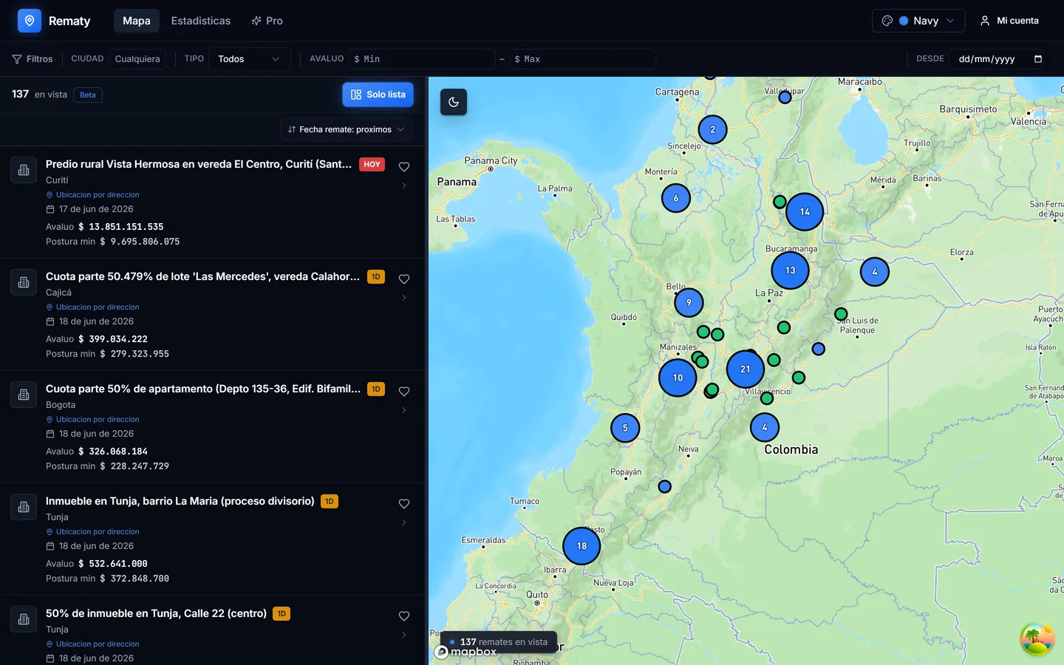Click the Valledupar blue map marker
This screenshot has height=665, width=1064.
pos(785,98)
